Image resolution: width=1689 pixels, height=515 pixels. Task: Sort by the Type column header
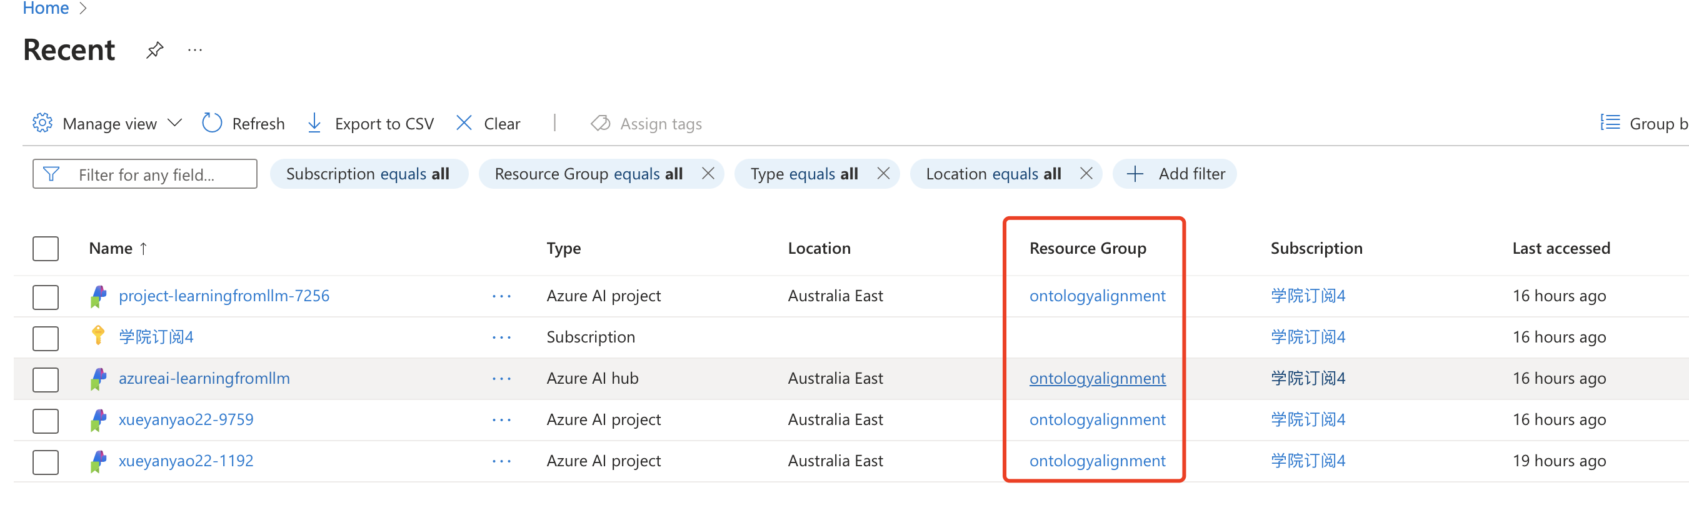(564, 248)
